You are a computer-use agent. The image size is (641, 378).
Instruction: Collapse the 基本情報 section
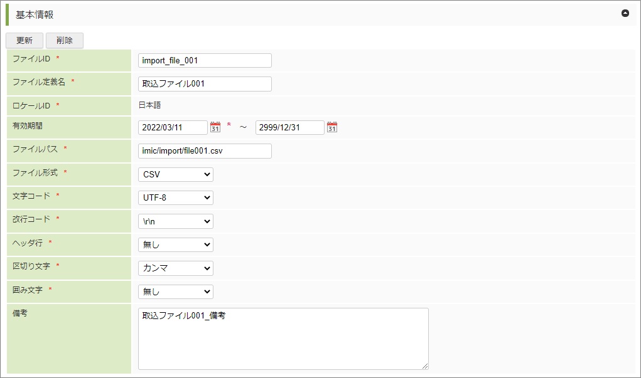tap(625, 13)
